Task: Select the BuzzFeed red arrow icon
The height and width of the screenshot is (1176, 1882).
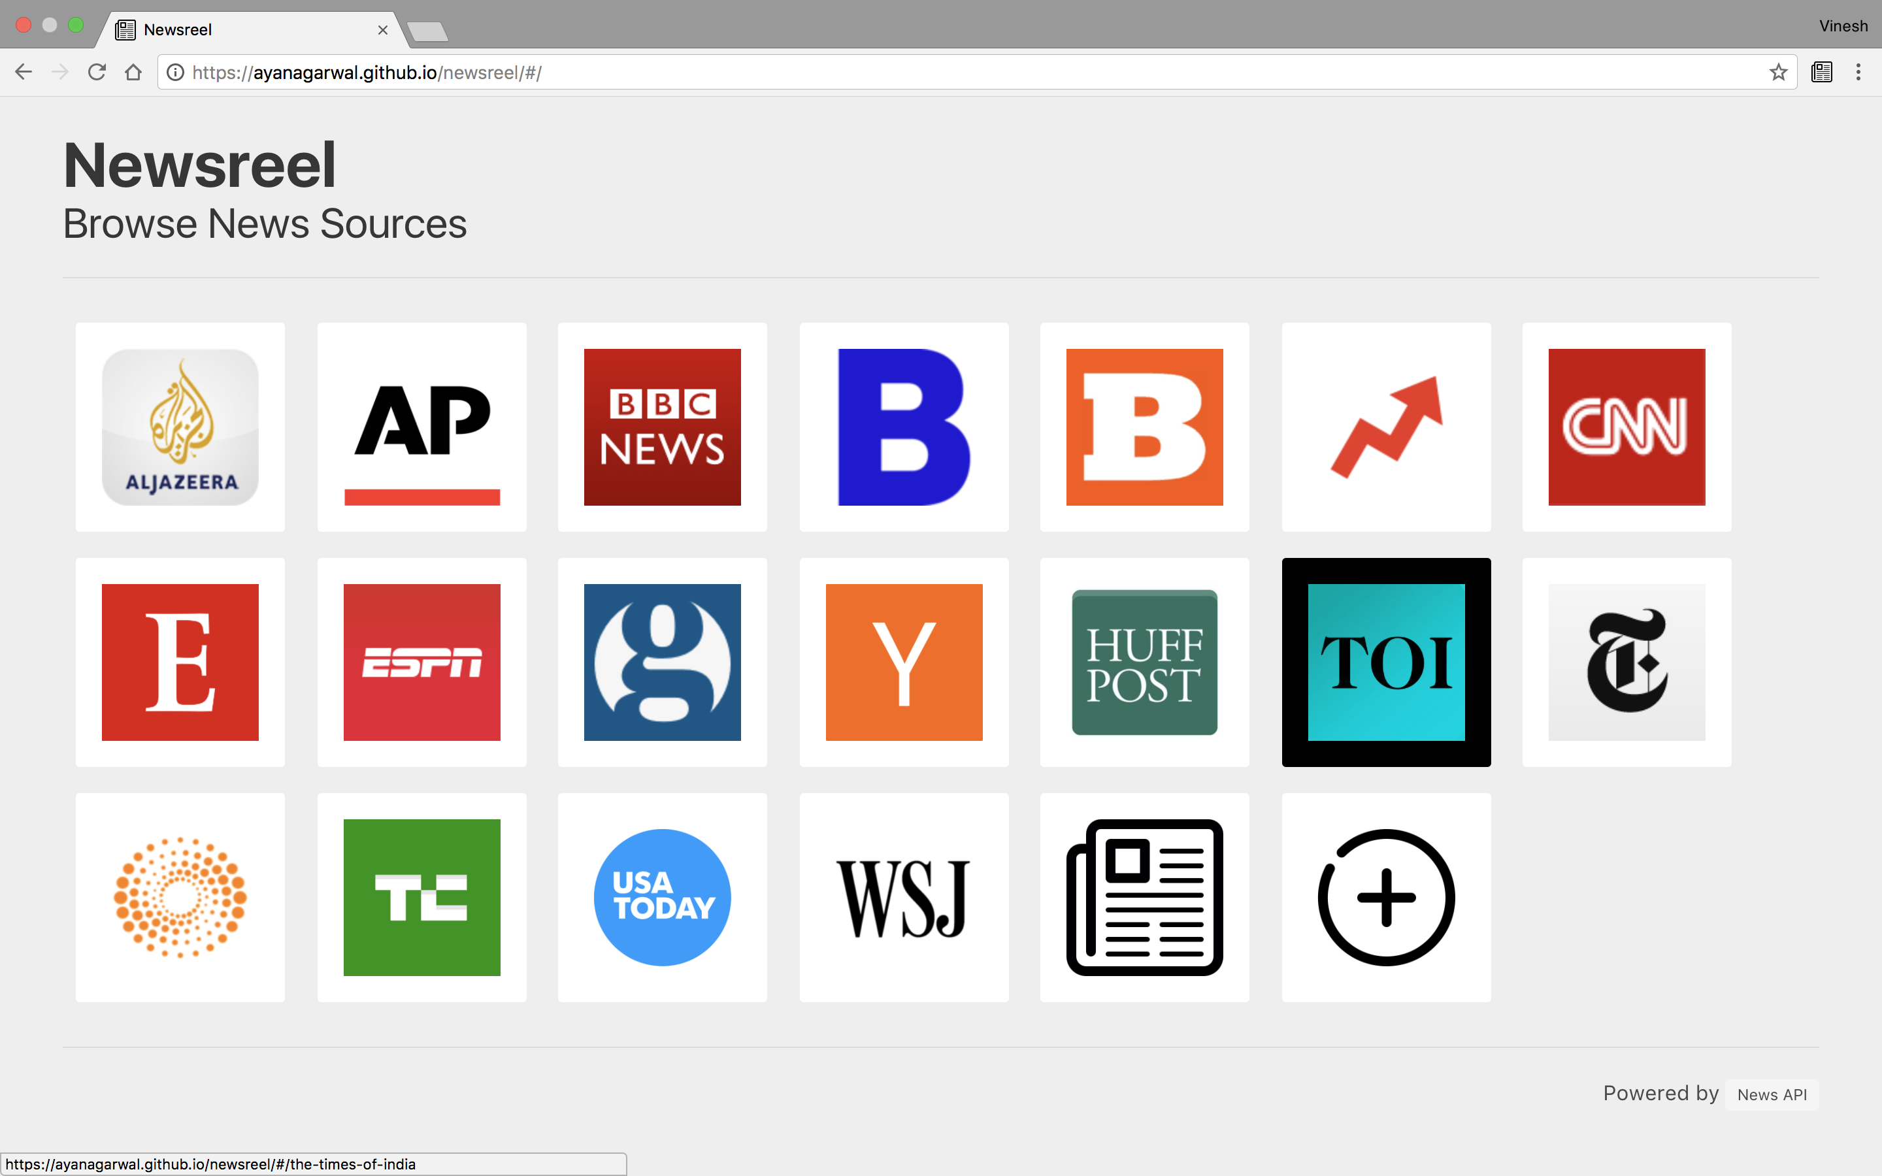Action: click(1386, 427)
